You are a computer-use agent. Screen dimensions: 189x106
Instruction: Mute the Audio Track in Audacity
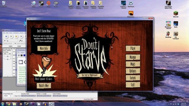[x=5, y=54]
